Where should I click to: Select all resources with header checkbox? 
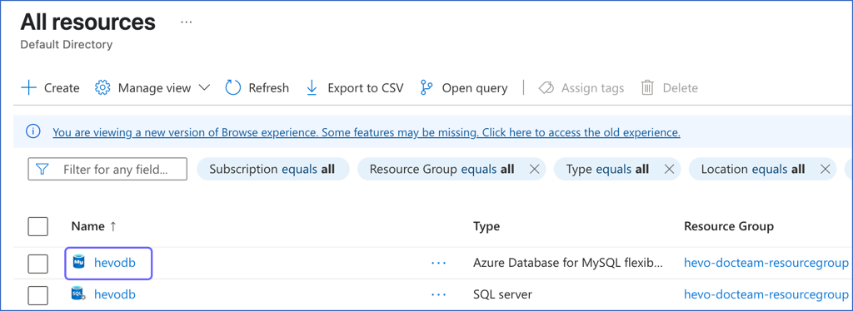pyautogui.click(x=38, y=226)
